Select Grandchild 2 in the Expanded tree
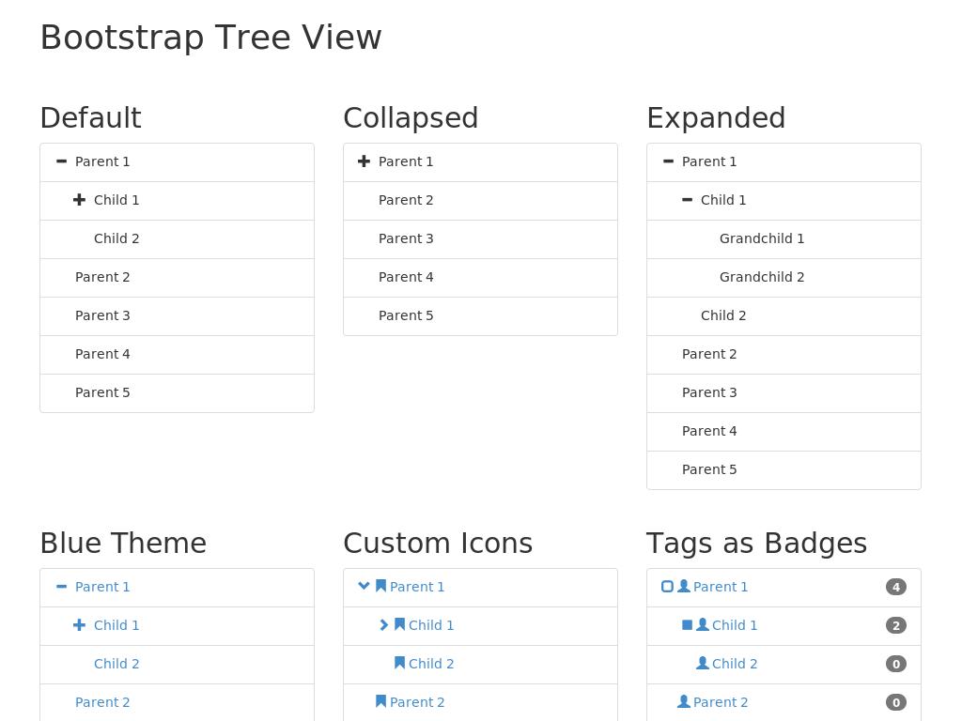 762,277
